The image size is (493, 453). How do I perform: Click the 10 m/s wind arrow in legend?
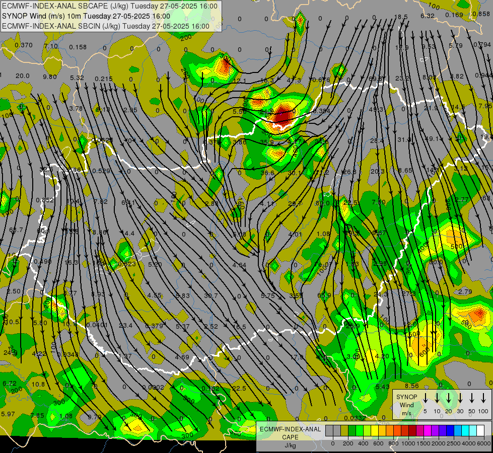(437, 398)
